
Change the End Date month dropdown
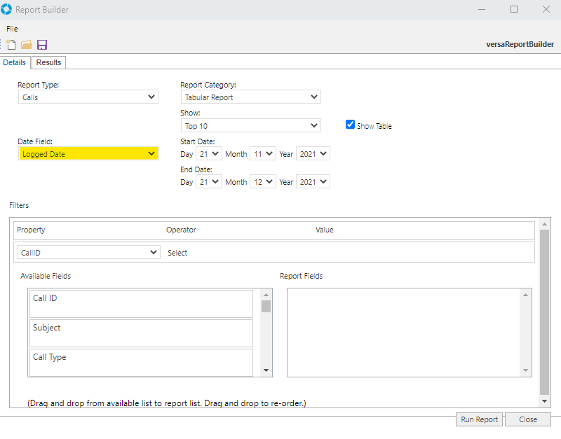click(263, 182)
